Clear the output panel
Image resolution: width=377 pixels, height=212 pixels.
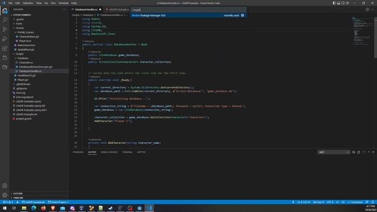[x=353, y=152]
